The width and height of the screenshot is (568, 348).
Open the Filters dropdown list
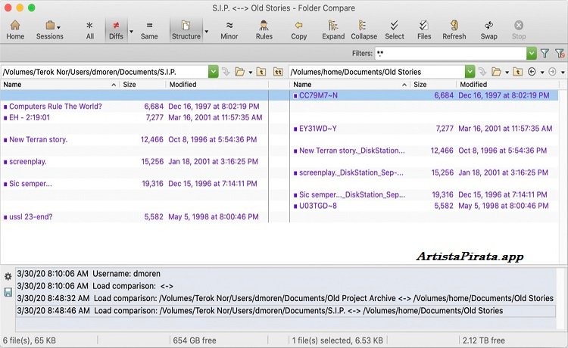click(x=531, y=54)
